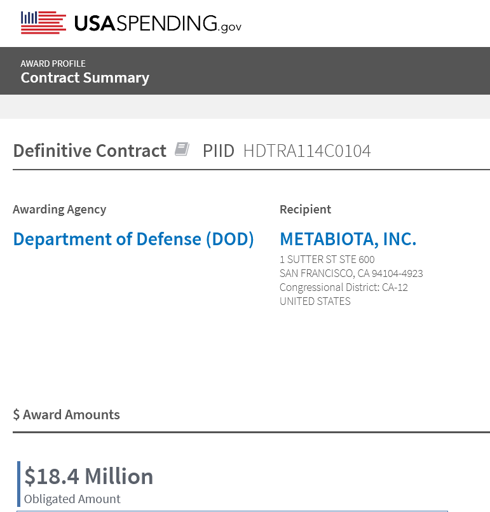Click the Obligated Amount label
This screenshot has height=512, width=490.
click(72, 499)
